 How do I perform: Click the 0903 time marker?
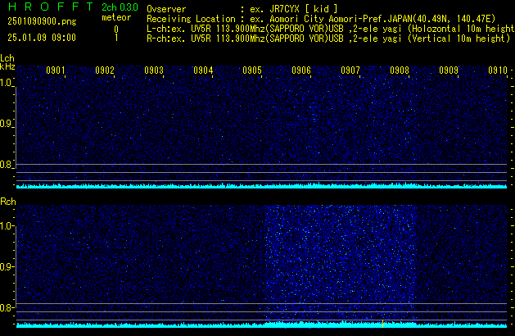pos(154,70)
